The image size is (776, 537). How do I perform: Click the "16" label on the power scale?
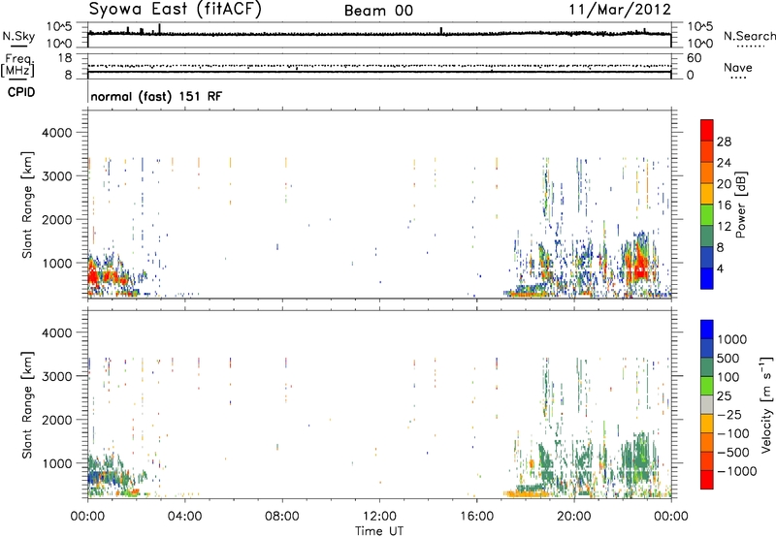pyautogui.click(x=724, y=205)
